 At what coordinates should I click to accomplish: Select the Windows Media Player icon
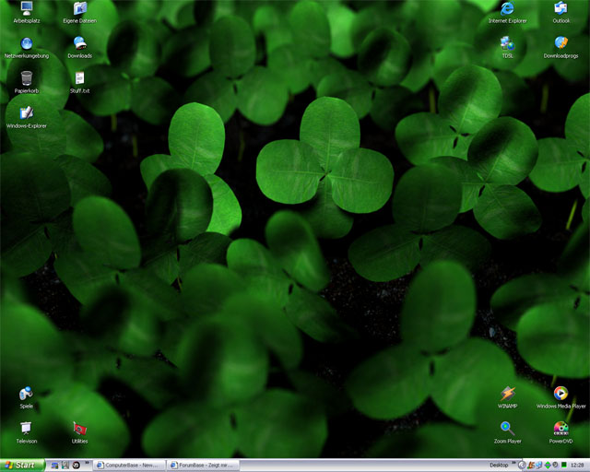pos(560,398)
